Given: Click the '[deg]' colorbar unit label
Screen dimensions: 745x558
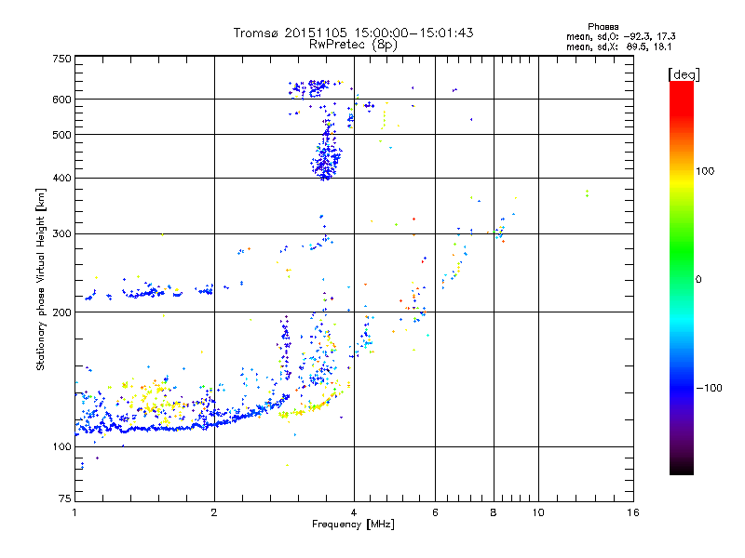Looking at the screenshot, I should tap(684, 74).
